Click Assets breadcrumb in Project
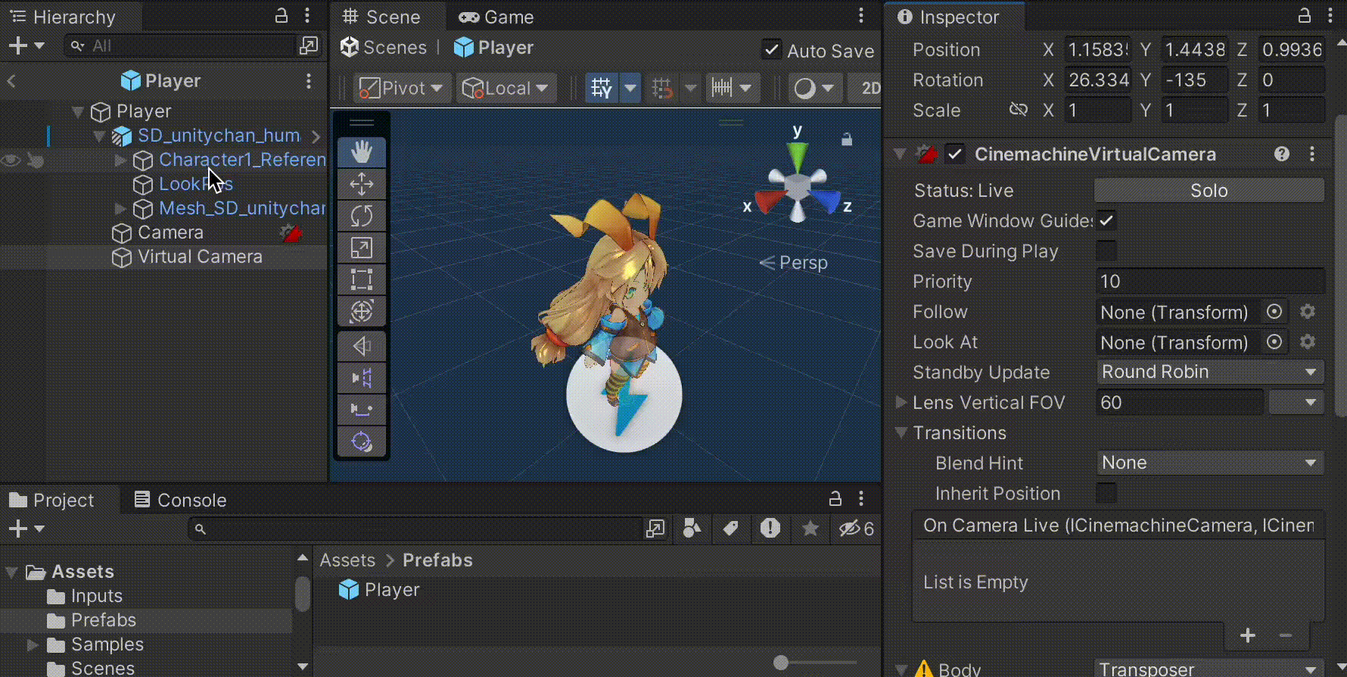This screenshot has width=1347, height=677. click(347, 560)
